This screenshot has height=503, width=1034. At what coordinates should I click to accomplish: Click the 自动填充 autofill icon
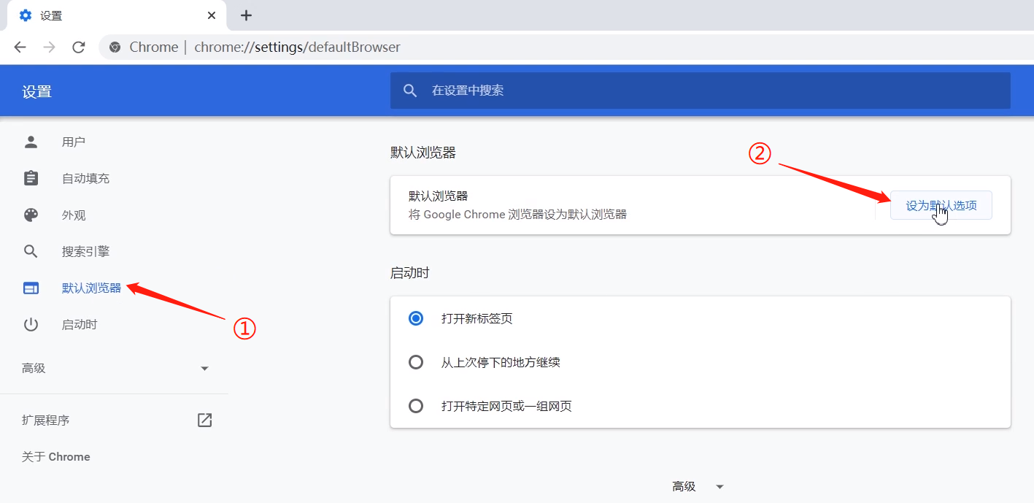click(x=31, y=177)
